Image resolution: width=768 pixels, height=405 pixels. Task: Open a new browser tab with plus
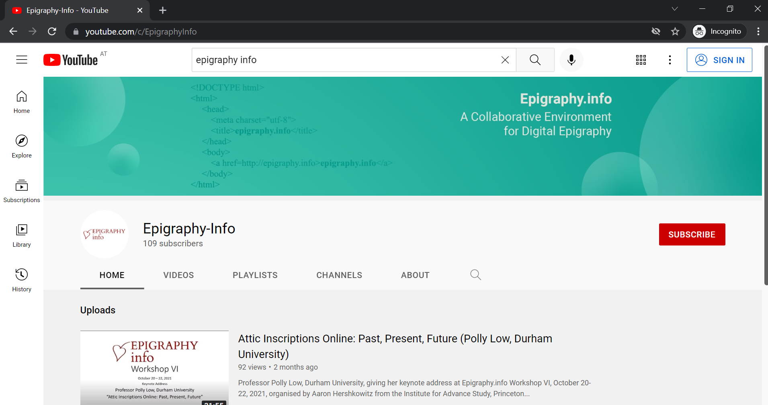coord(163,10)
